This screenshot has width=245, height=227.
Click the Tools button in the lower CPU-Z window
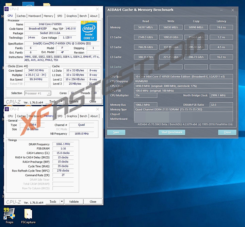[53, 202]
